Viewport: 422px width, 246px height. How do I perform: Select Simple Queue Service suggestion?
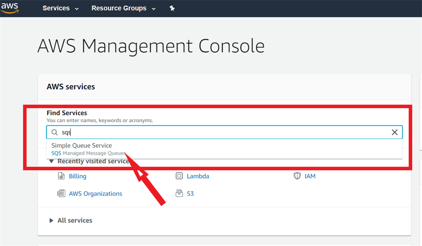tap(82, 146)
